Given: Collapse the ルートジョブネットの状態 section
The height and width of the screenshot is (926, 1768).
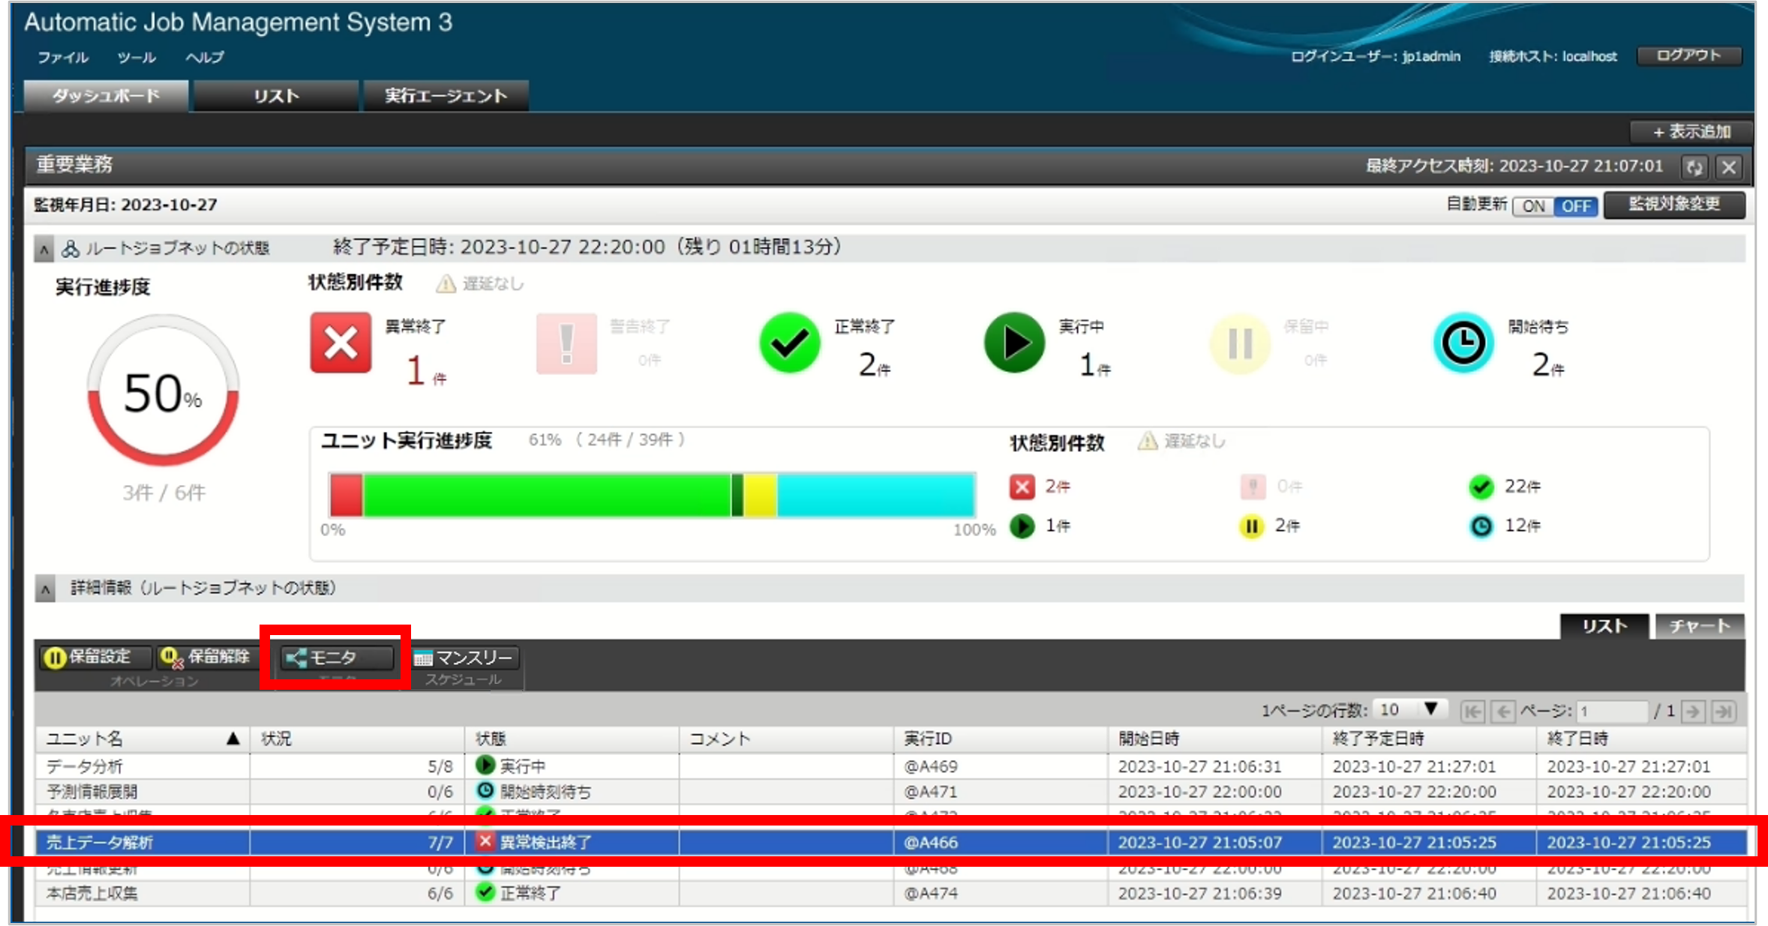Looking at the screenshot, I should click(x=44, y=249).
